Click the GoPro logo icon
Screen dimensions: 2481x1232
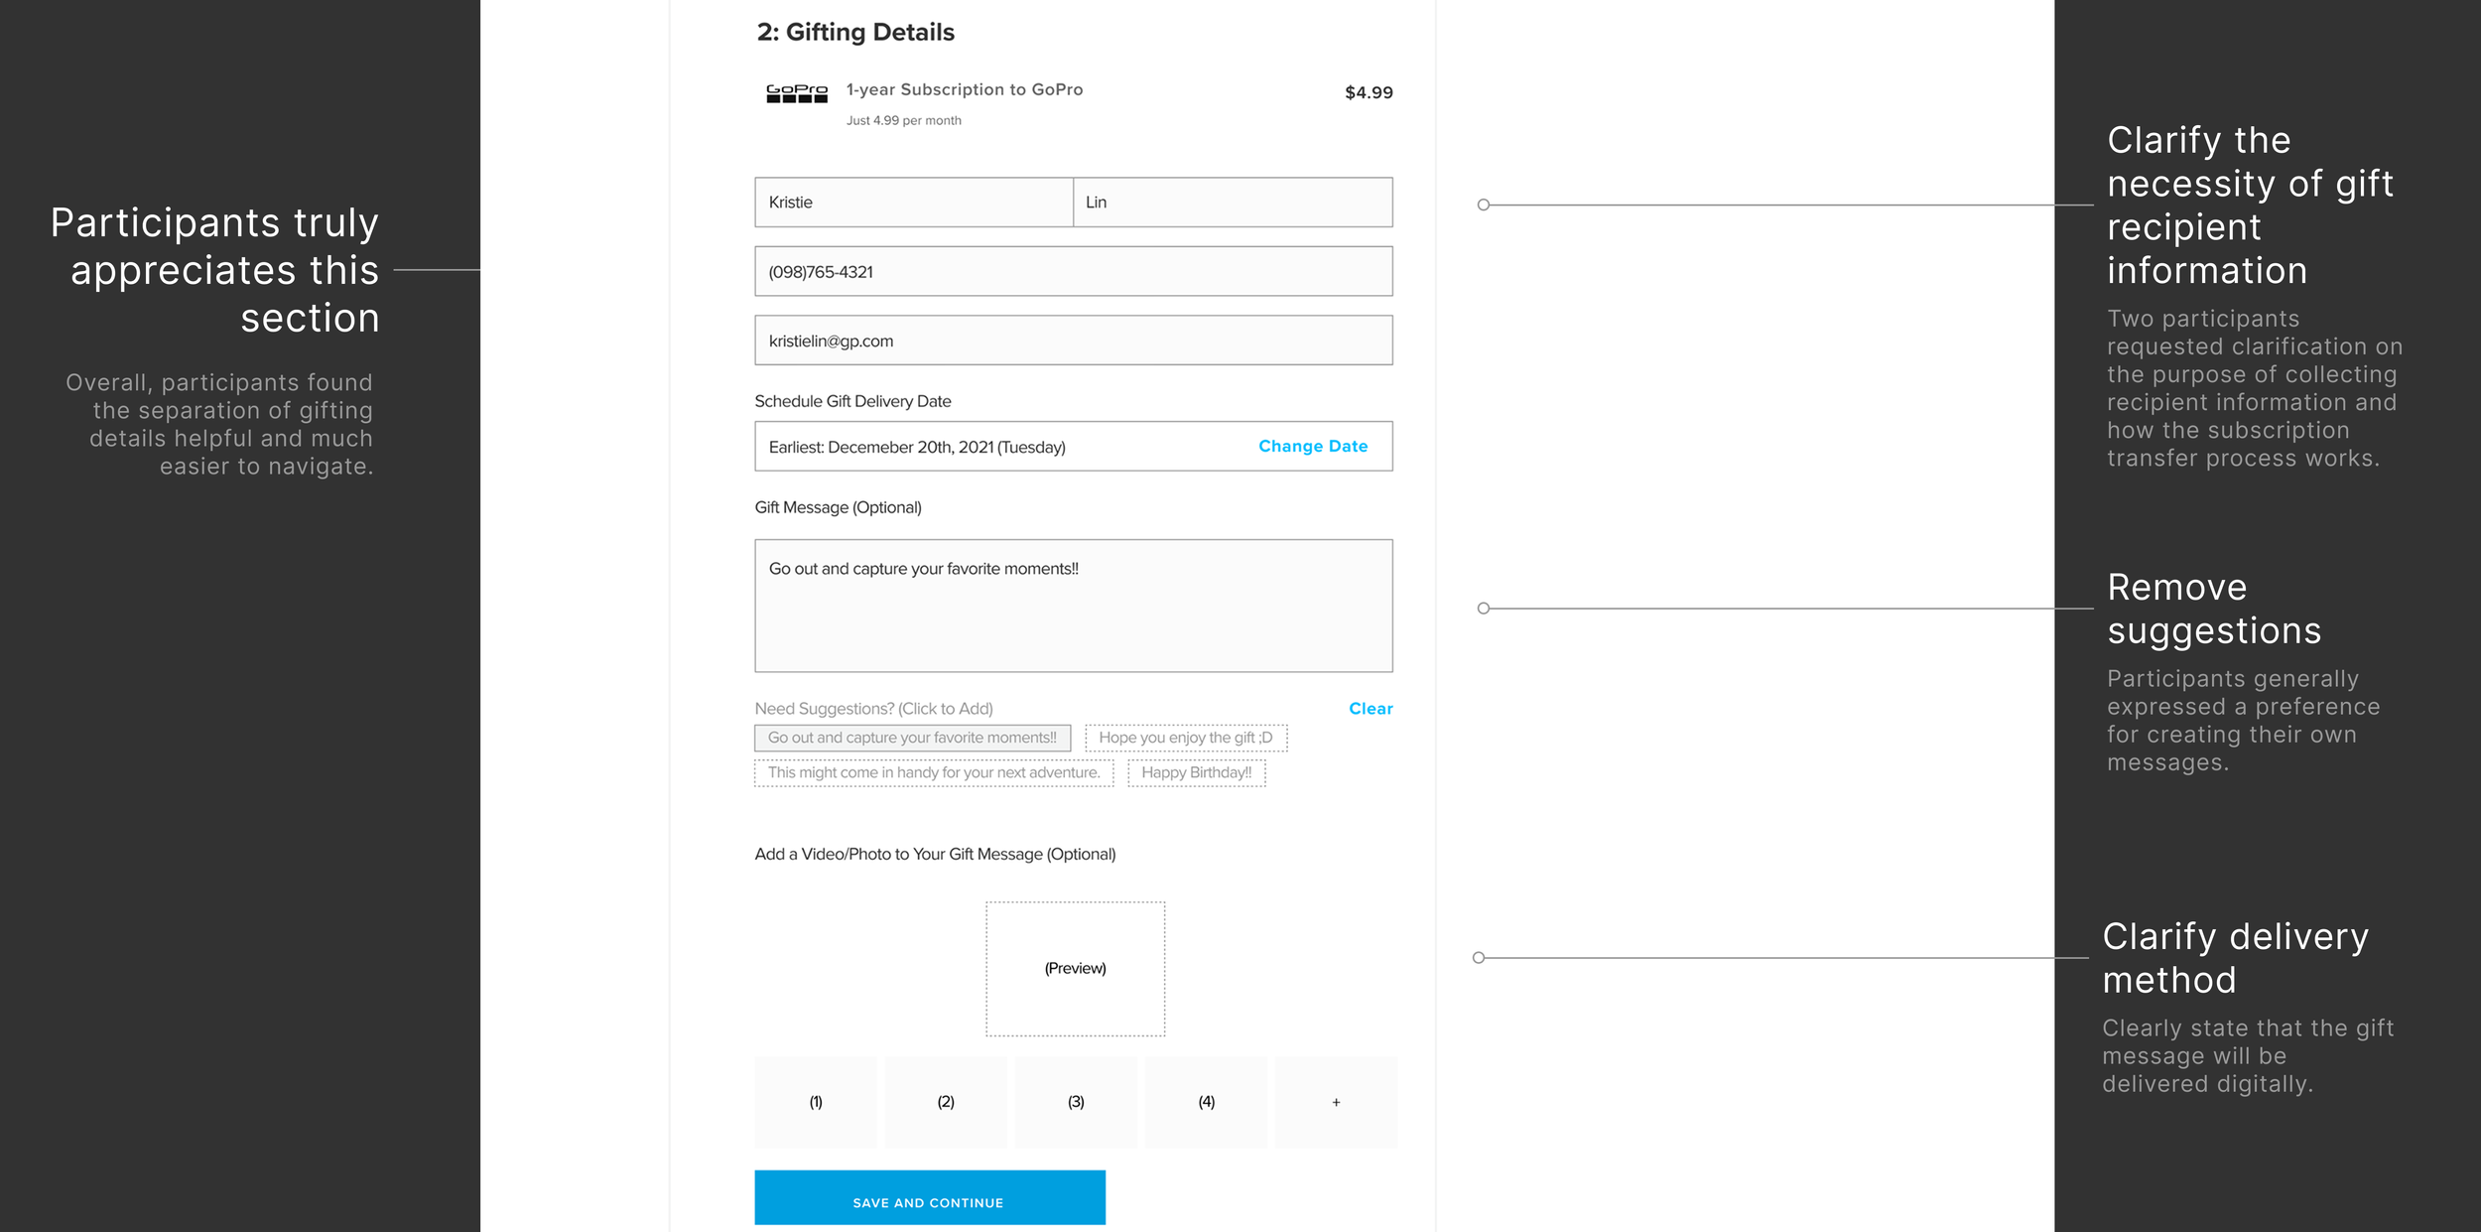tap(796, 93)
